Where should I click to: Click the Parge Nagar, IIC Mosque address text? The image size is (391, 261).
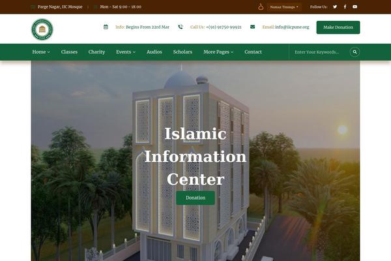click(60, 7)
